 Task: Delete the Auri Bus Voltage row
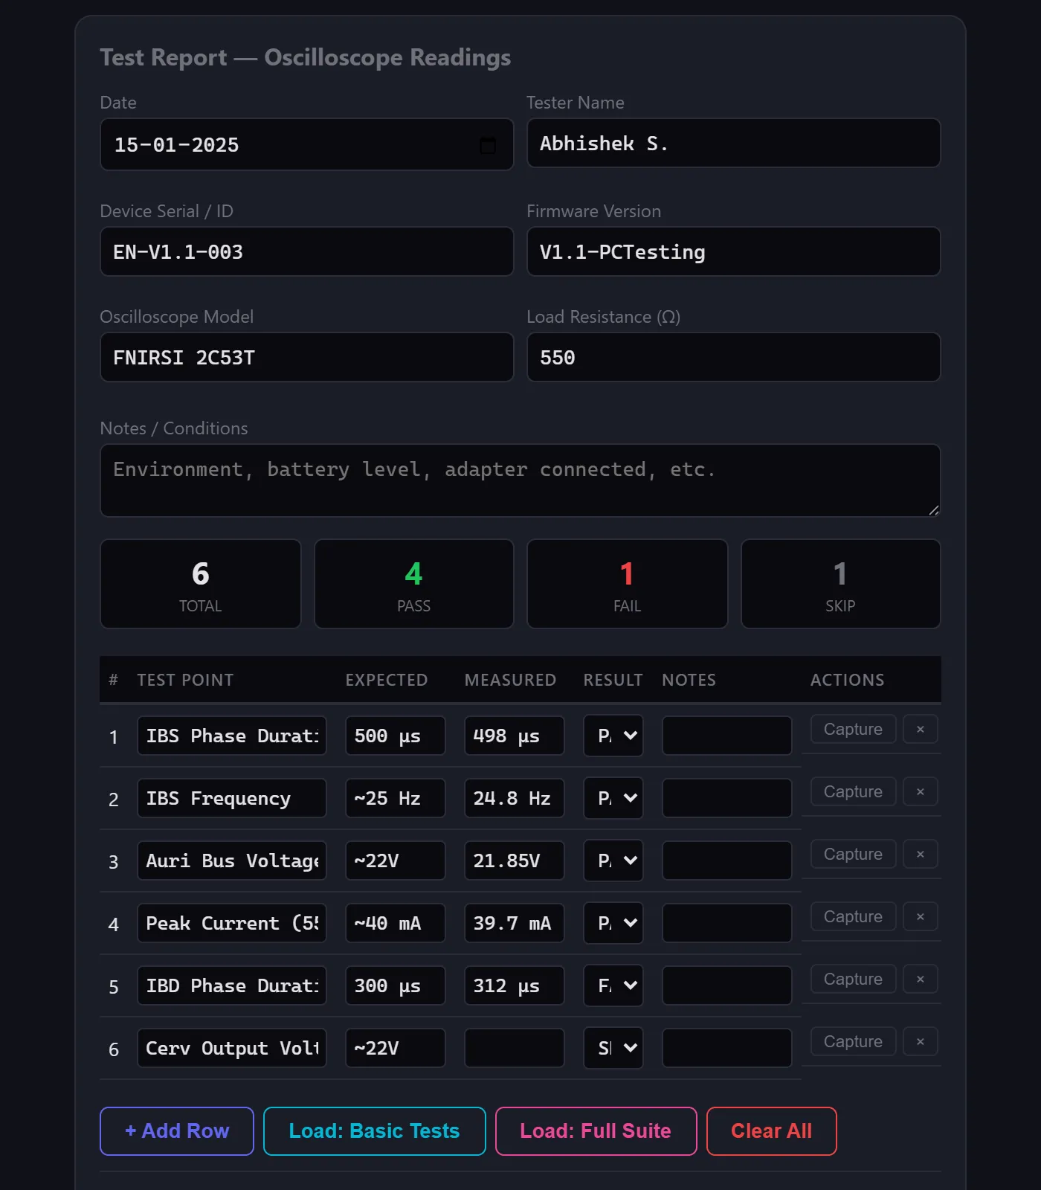coord(920,855)
